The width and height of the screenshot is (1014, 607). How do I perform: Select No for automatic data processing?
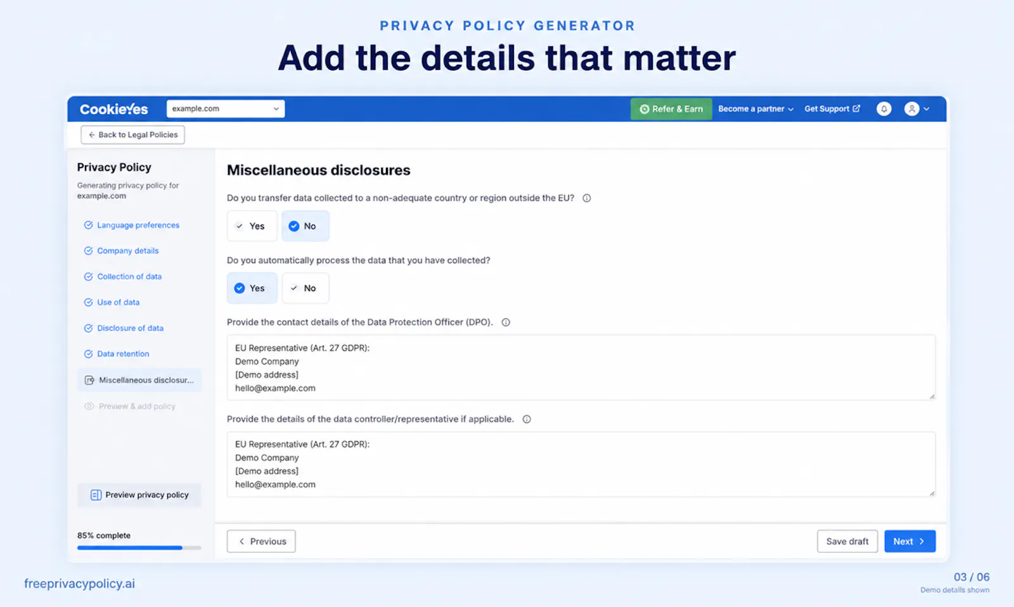coord(305,288)
